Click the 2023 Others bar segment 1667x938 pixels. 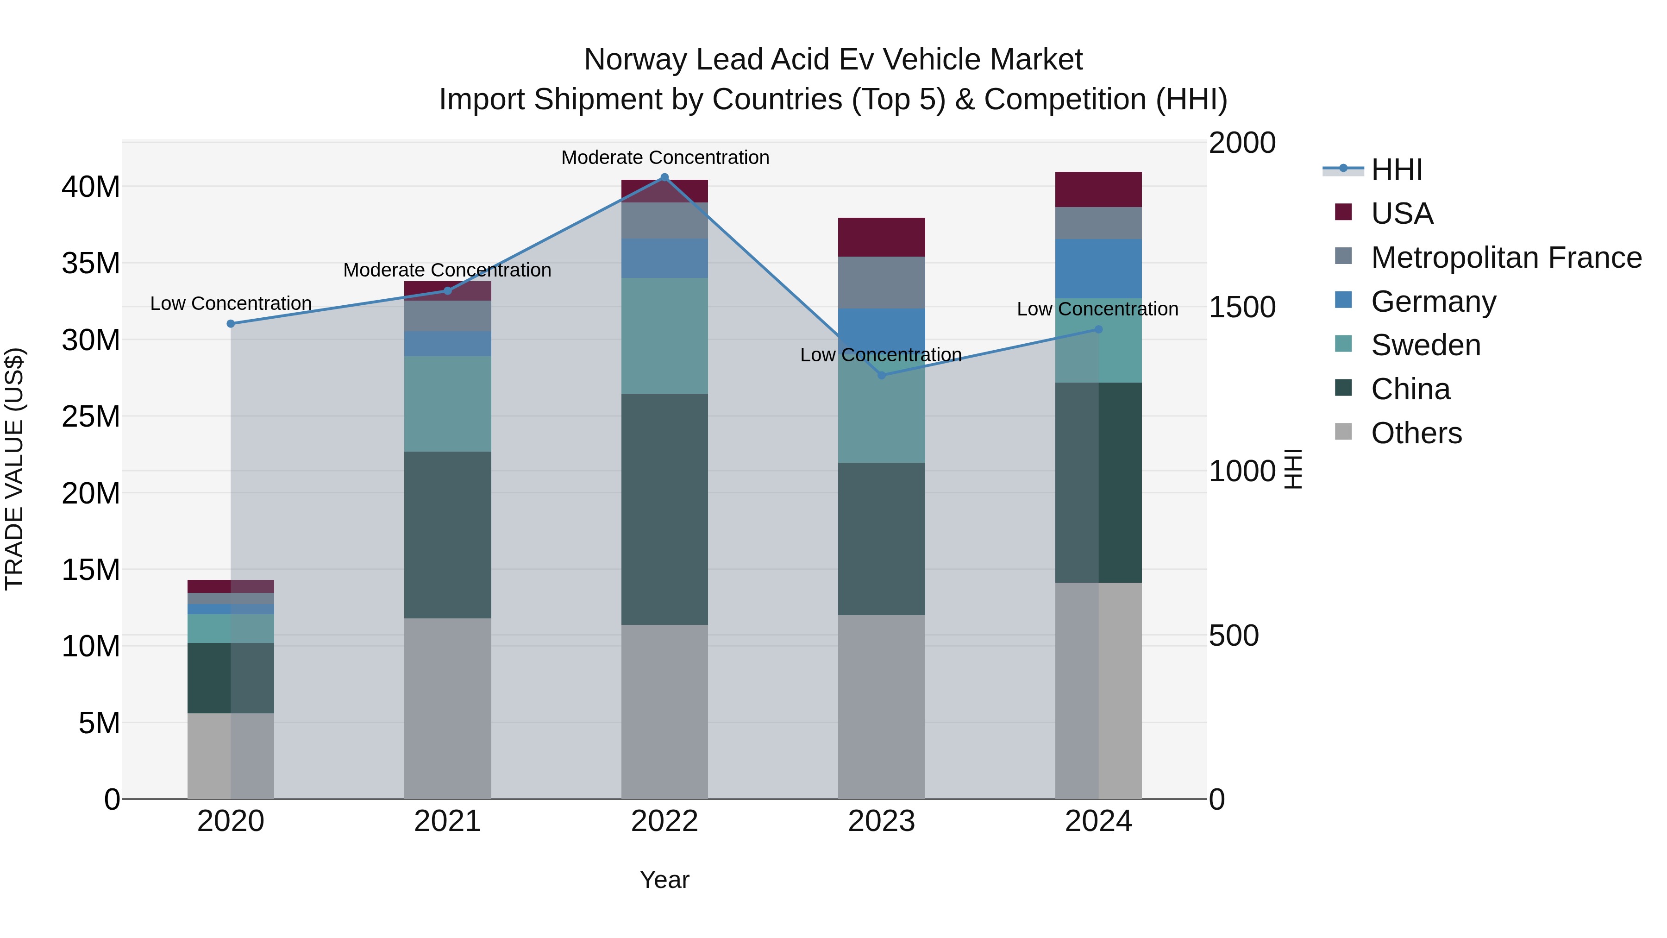[881, 707]
